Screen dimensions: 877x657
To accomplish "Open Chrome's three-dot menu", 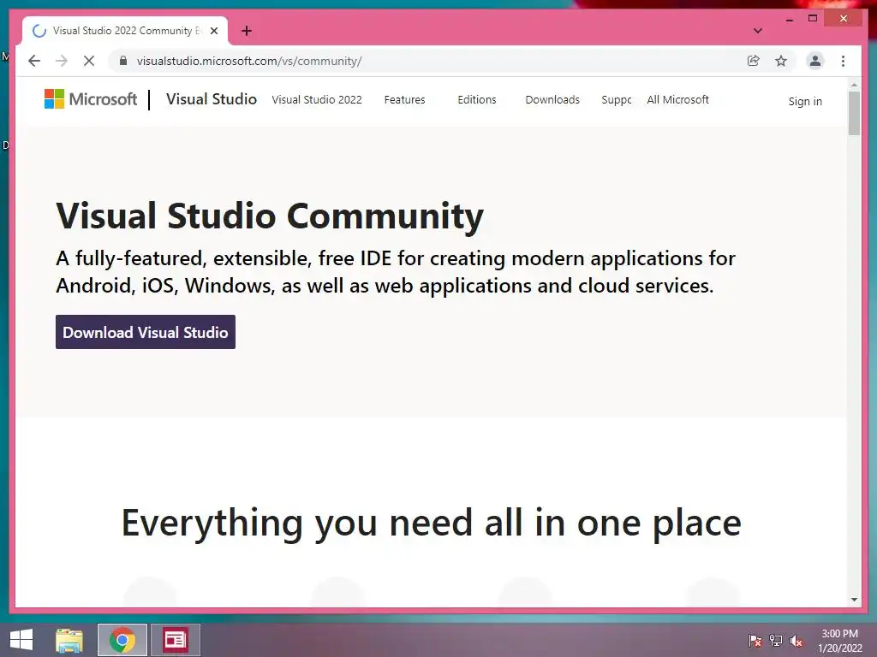I will click(843, 61).
